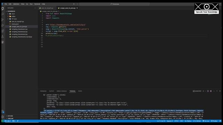Expand the Outline section

pos(10,116)
